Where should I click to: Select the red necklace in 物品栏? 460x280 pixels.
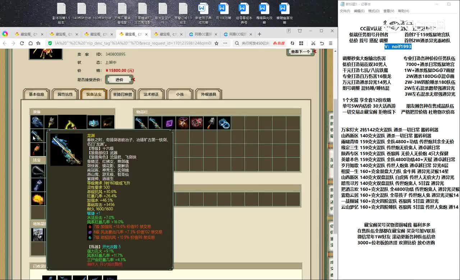coord(196,123)
